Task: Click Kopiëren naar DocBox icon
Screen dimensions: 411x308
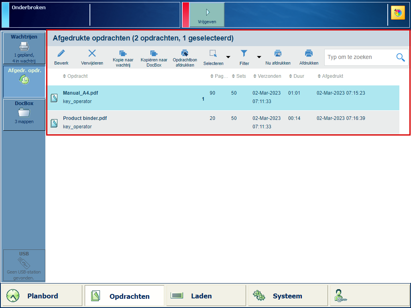Action: point(154,53)
